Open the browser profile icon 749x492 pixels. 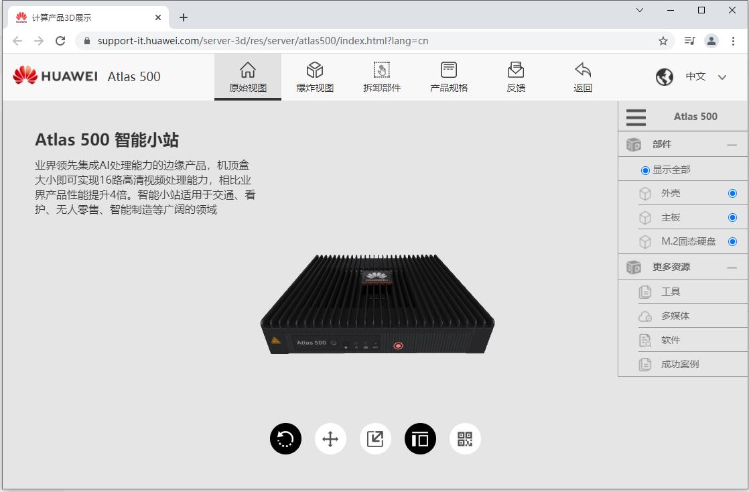[711, 41]
